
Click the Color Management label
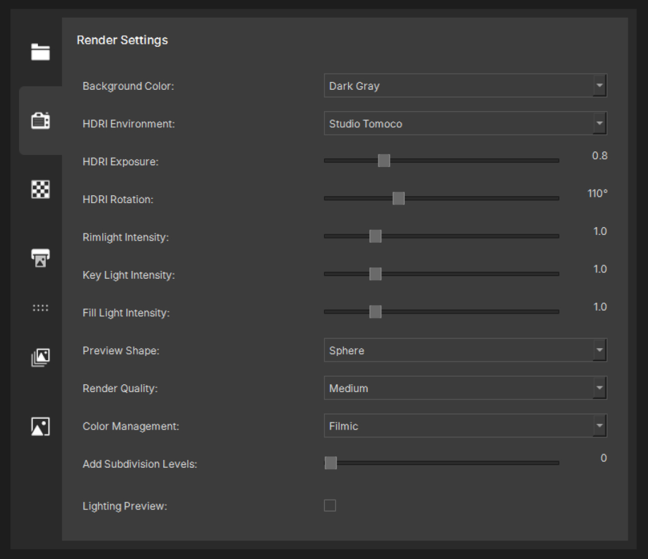coord(131,427)
